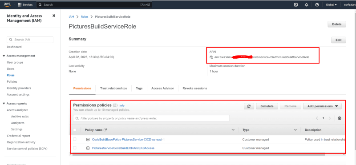This screenshot has height=165, width=356.
Task: Launch the CloudShell terminal icon
Action: pyautogui.click(x=296, y=4)
